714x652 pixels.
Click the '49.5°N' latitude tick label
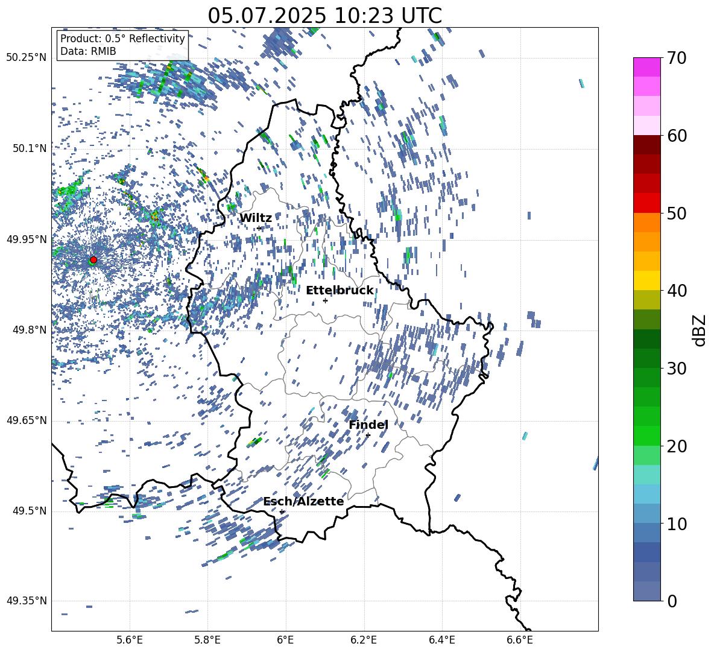click(x=30, y=511)
